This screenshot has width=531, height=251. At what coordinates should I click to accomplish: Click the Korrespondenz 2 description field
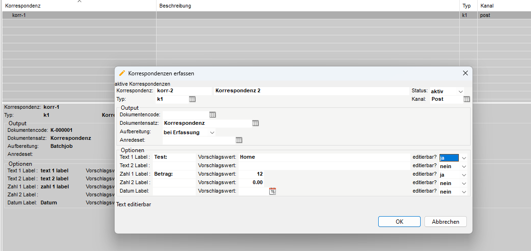[311, 90]
